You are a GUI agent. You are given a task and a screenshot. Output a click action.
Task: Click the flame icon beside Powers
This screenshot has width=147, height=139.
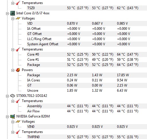tap(18, 70)
